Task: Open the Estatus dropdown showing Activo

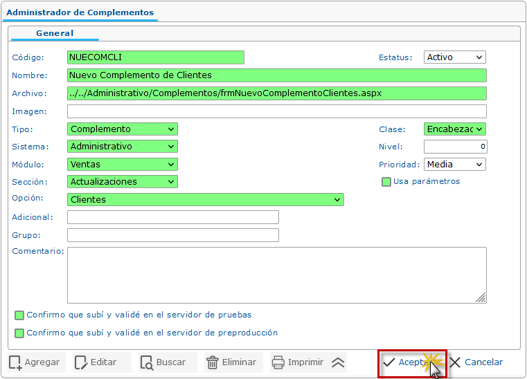Action: (x=455, y=57)
